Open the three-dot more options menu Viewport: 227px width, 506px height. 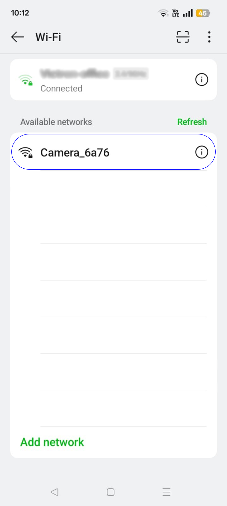[209, 37]
